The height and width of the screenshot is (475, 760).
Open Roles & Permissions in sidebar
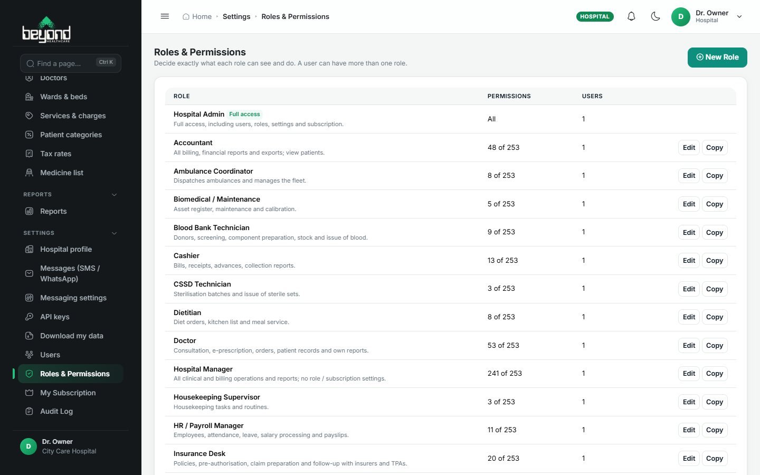[71, 374]
